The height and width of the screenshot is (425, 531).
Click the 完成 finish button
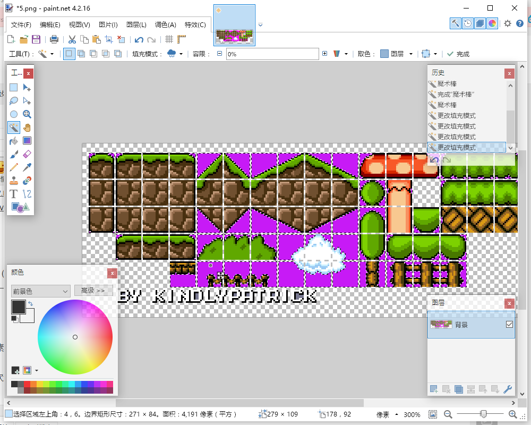[458, 54]
